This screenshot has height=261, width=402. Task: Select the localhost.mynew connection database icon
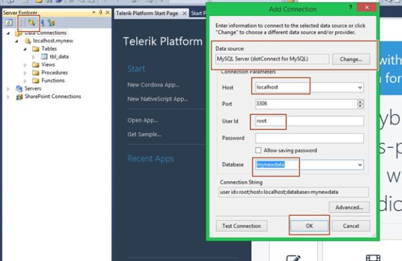27,40
